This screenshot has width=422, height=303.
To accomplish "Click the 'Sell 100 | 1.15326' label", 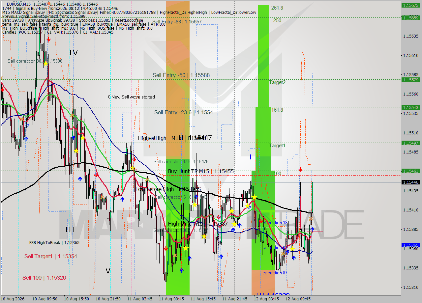I will click(x=44, y=278).
